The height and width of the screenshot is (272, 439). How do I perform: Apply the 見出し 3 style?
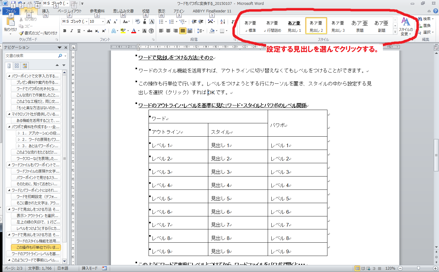(x=338, y=26)
